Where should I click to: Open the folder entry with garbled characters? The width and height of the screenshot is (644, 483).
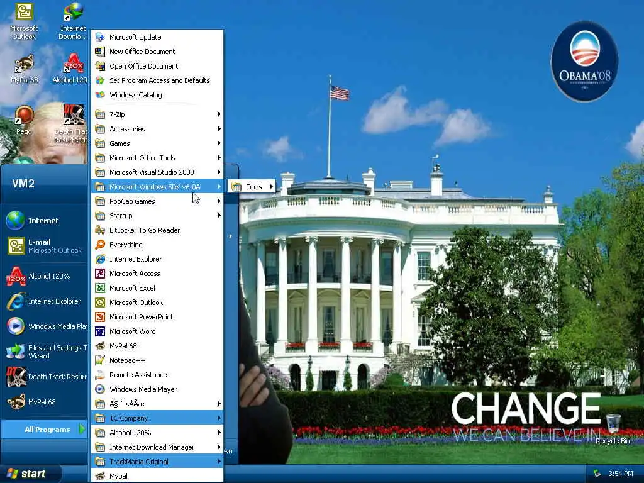157,404
